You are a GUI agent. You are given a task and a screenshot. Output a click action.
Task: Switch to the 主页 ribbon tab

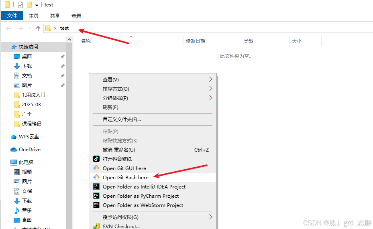point(34,16)
